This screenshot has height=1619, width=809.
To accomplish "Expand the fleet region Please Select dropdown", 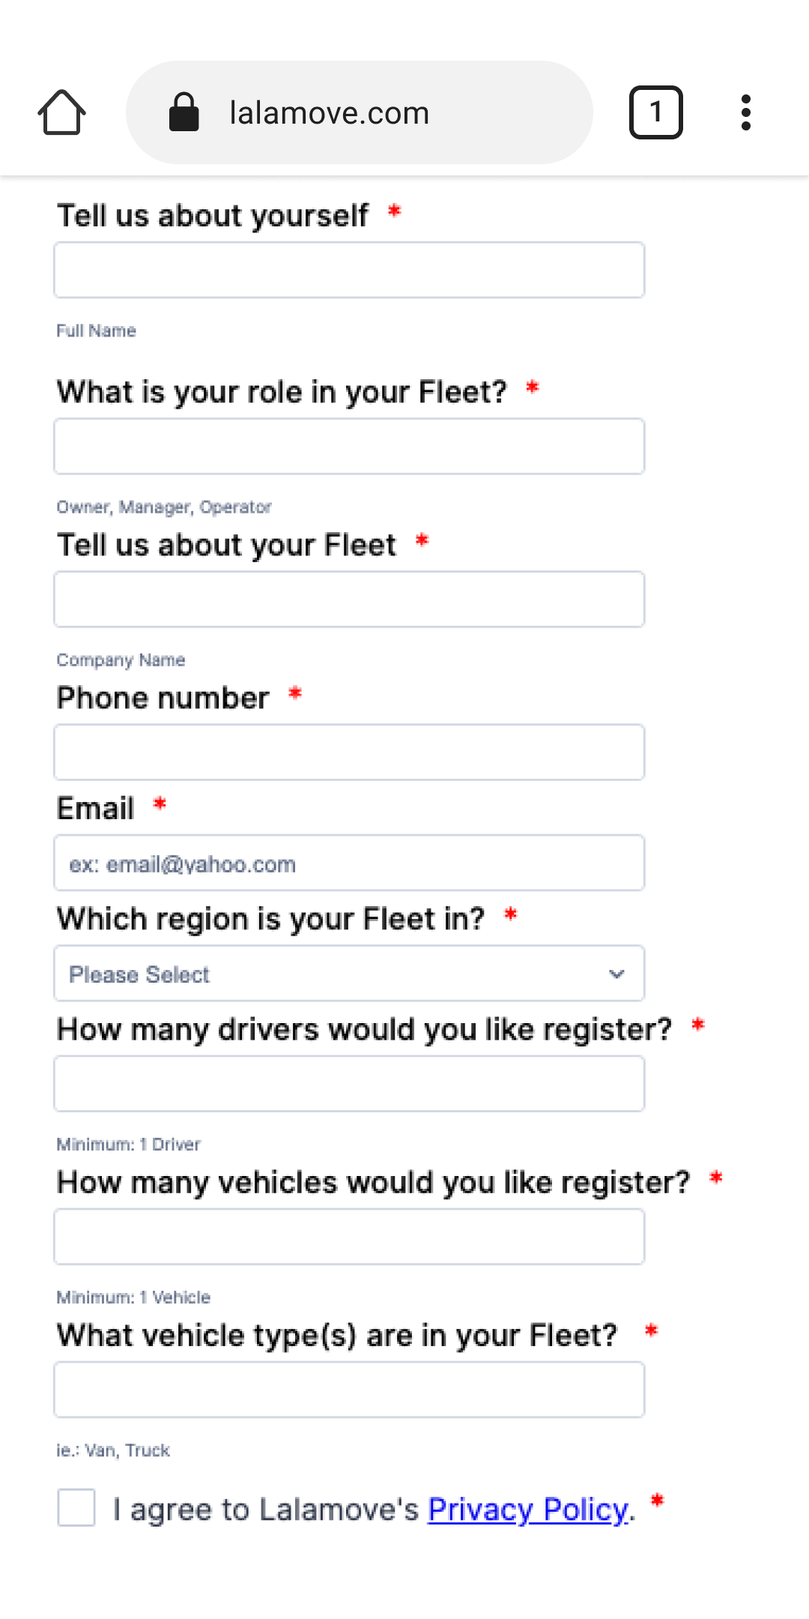I will pos(349,974).
